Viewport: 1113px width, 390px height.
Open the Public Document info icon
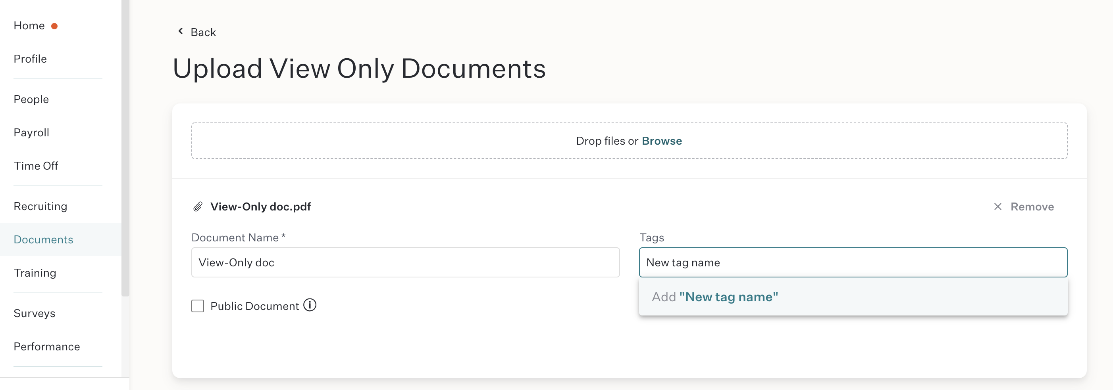pos(310,306)
